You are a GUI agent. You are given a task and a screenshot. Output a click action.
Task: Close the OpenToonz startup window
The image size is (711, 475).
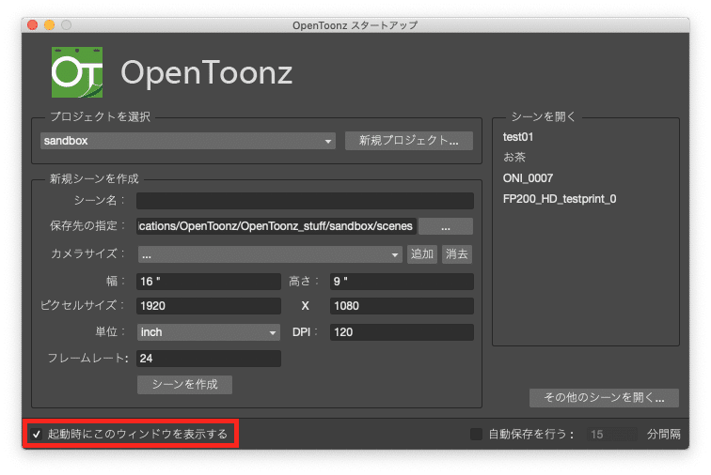(x=32, y=25)
